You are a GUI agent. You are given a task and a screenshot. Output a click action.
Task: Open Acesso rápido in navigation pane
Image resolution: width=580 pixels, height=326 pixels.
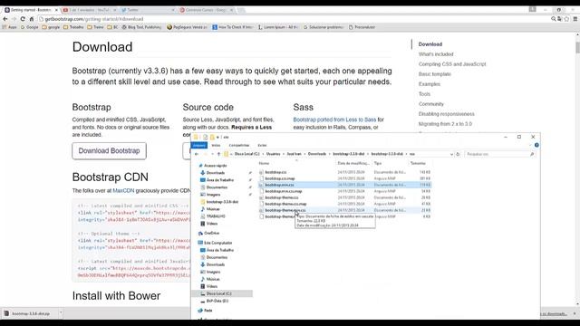(x=215, y=166)
